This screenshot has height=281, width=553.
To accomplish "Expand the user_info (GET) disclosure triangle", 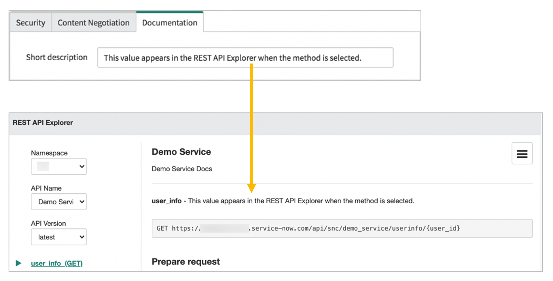I will (19, 263).
